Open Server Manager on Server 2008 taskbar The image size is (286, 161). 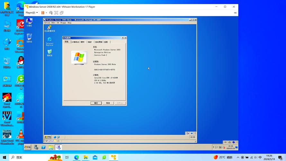tap(36, 147)
